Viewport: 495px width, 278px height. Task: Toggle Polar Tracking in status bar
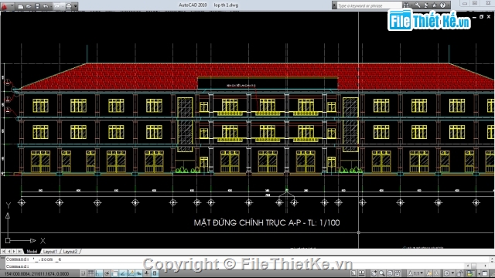tap(107, 273)
